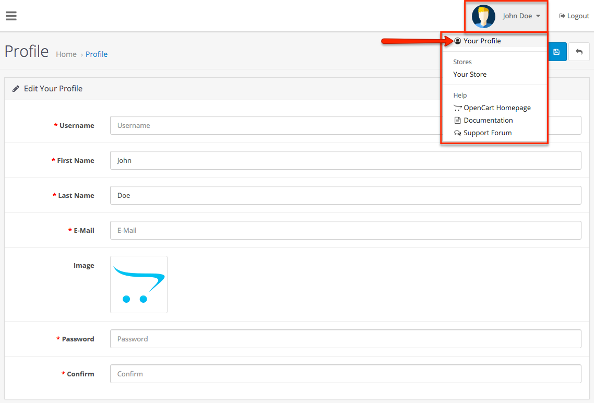
Task: Click the OpenCart logo profile image
Action: 139,285
